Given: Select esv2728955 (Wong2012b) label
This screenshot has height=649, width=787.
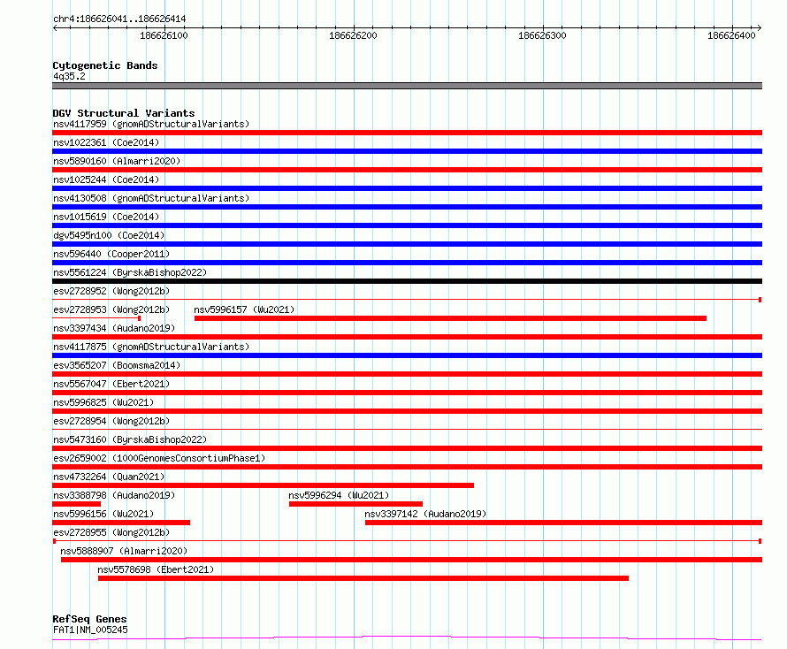Looking at the screenshot, I should coord(111,532).
